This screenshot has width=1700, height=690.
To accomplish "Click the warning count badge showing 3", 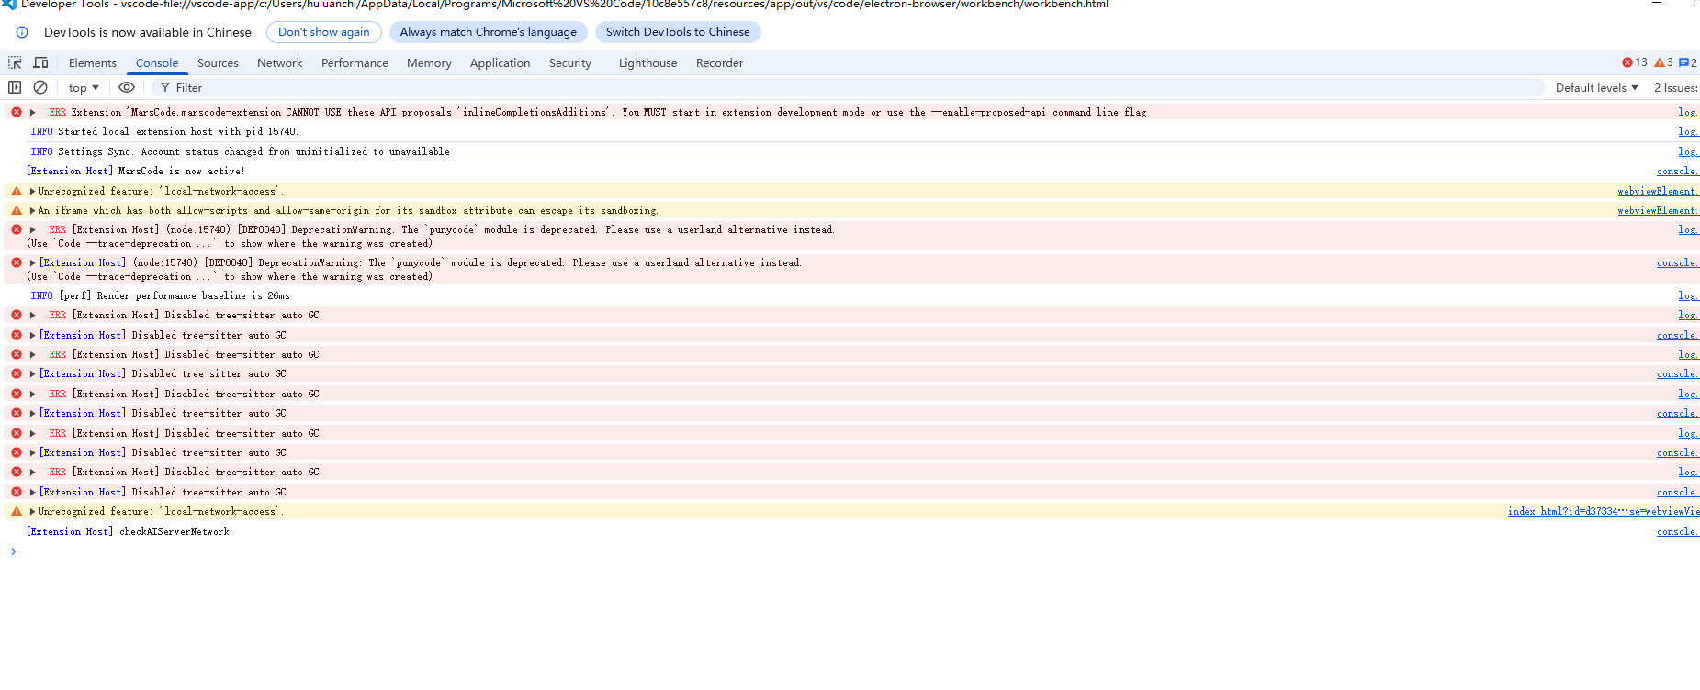I will (x=1663, y=62).
